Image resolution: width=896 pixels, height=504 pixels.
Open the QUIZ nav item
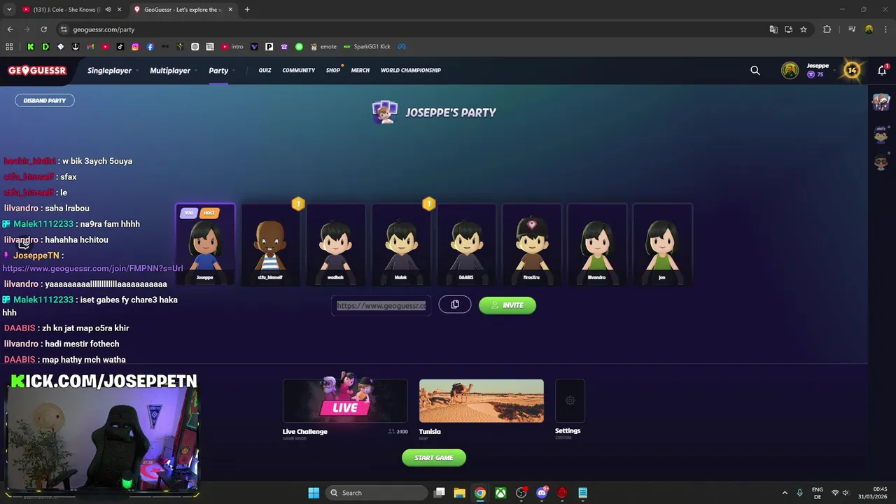(265, 70)
